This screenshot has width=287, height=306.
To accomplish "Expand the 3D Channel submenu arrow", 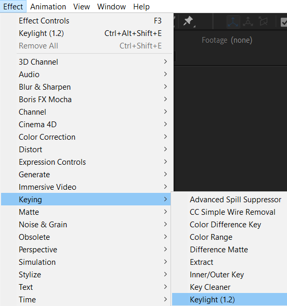I will pos(165,62).
